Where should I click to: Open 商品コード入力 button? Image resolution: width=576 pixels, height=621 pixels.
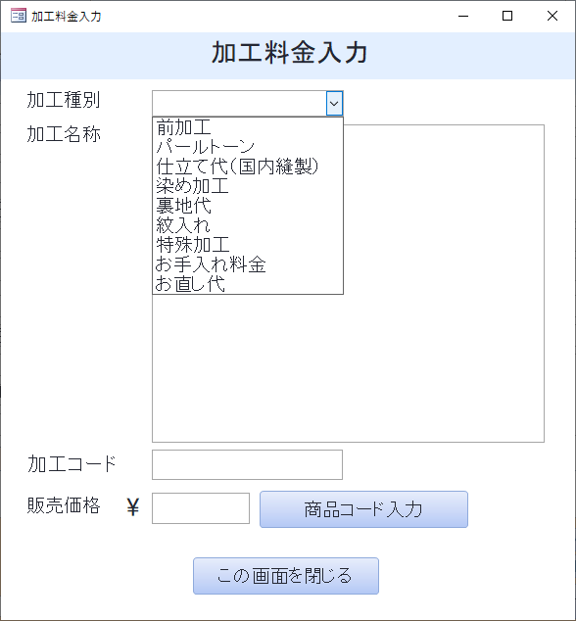coord(363,509)
